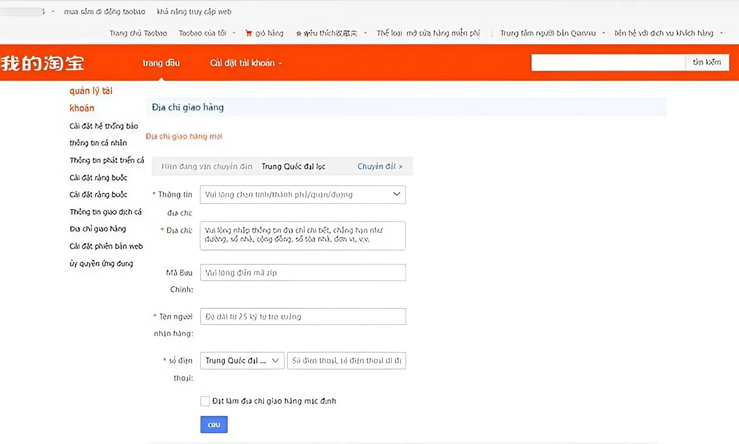This screenshot has height=444, width=739.
Task: Open the system notification settings in sidebar
Action: click(104, 126)
